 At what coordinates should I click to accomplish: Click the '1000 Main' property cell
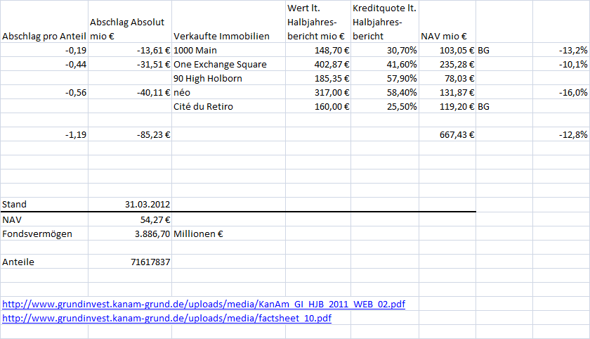[x=194, y=51]
